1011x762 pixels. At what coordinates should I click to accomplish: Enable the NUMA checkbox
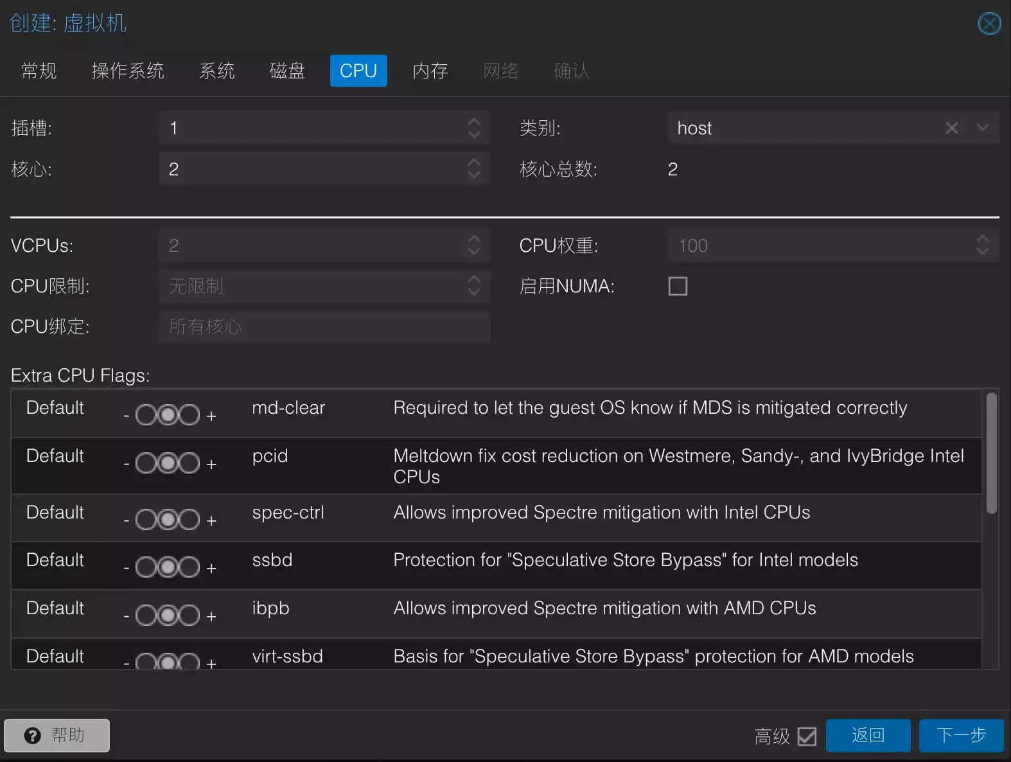[678, 286]
